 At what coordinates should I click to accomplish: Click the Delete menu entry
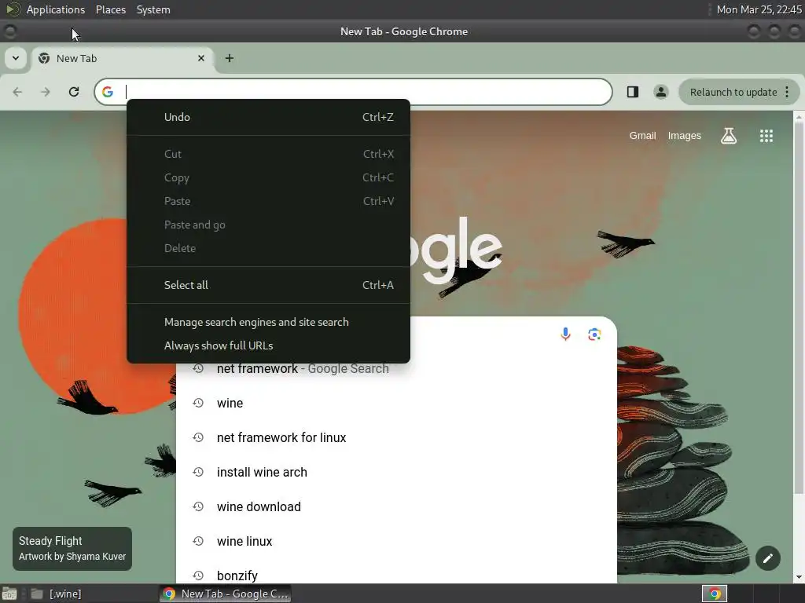click(268, 248)
